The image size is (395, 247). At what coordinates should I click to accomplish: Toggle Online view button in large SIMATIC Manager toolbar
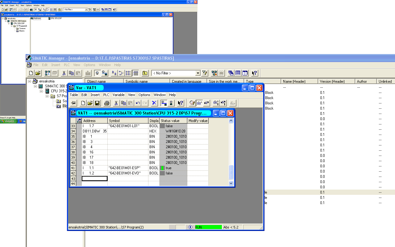(x=105, y=73)
